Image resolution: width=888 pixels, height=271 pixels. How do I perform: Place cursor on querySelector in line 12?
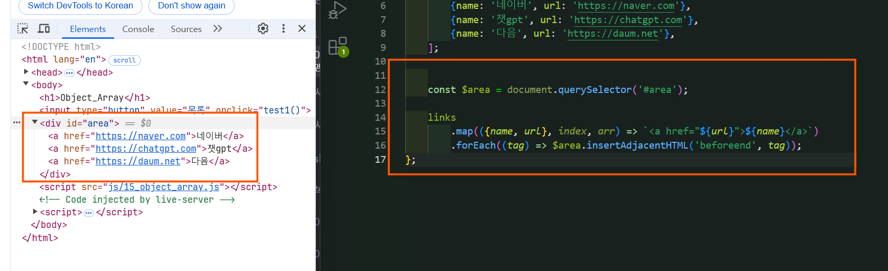click(x=594, y=90)
